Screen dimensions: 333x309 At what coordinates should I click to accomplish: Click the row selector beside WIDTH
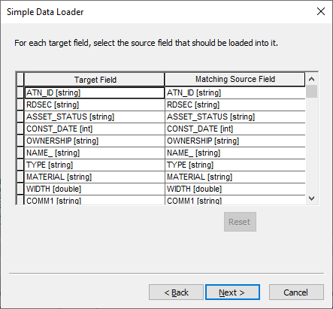pyautogui.click(x=20, y=189)
